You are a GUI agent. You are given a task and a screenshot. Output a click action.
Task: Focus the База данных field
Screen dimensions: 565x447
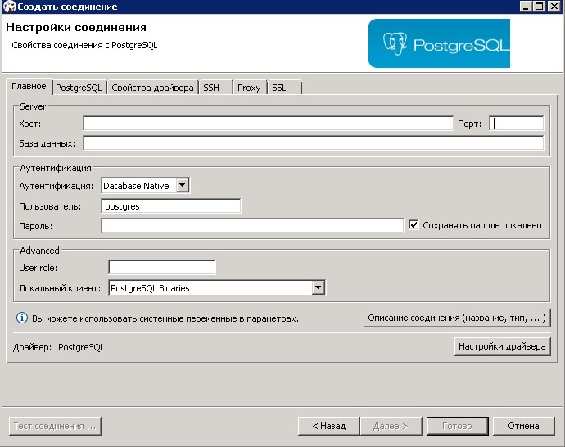[313, 143]
